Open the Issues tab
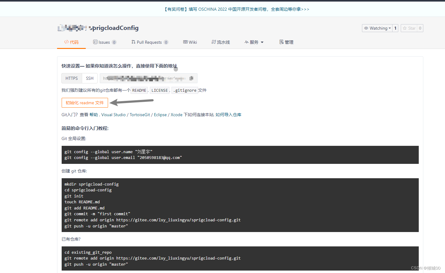The image size is (445, 273). tap(105, 42)
